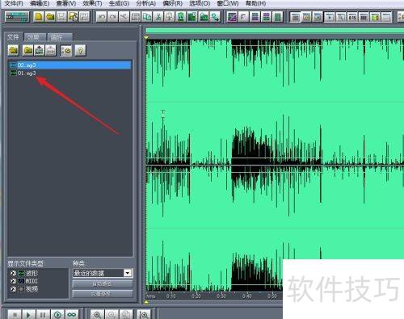Click the Copy pages icon in toolbar
404x319 pixels.
[147, 17]
